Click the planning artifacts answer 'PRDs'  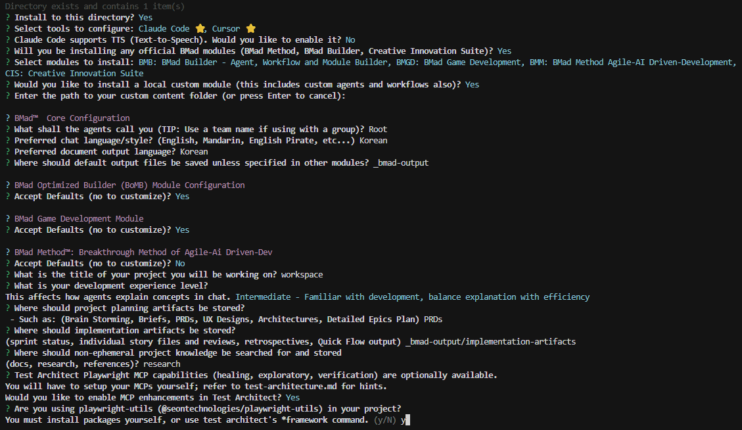point(433,319)
